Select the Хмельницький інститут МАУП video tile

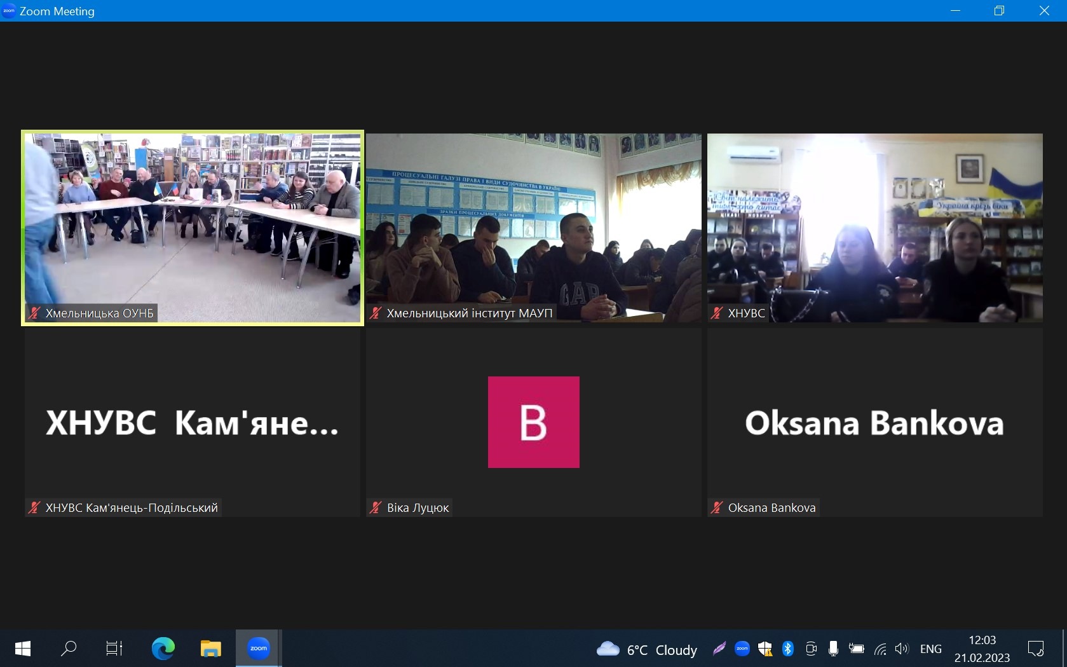tap(533, 227)
